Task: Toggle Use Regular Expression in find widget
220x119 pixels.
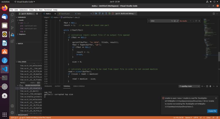Action: click(178, 21)
